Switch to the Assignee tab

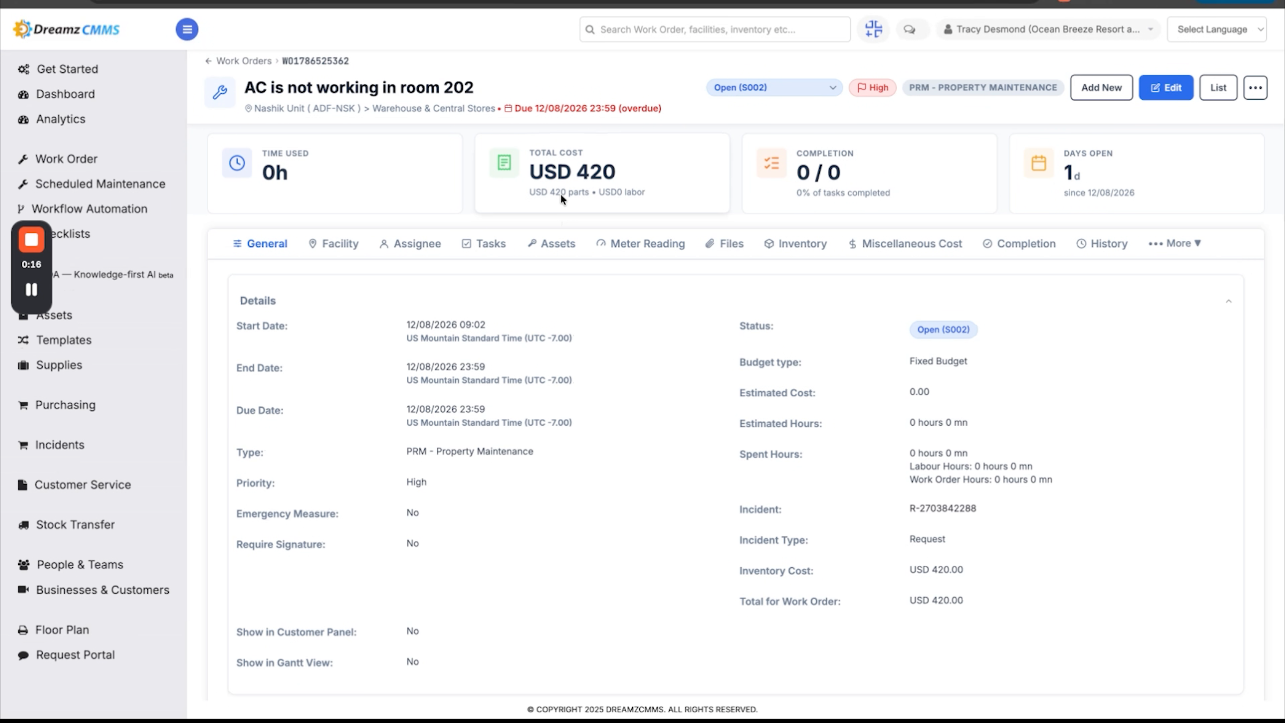[410, 244]
